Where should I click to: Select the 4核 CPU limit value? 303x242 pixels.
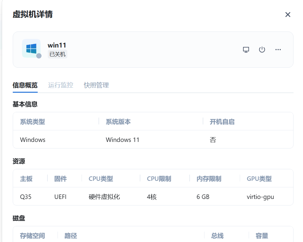(x=152, y=197)
